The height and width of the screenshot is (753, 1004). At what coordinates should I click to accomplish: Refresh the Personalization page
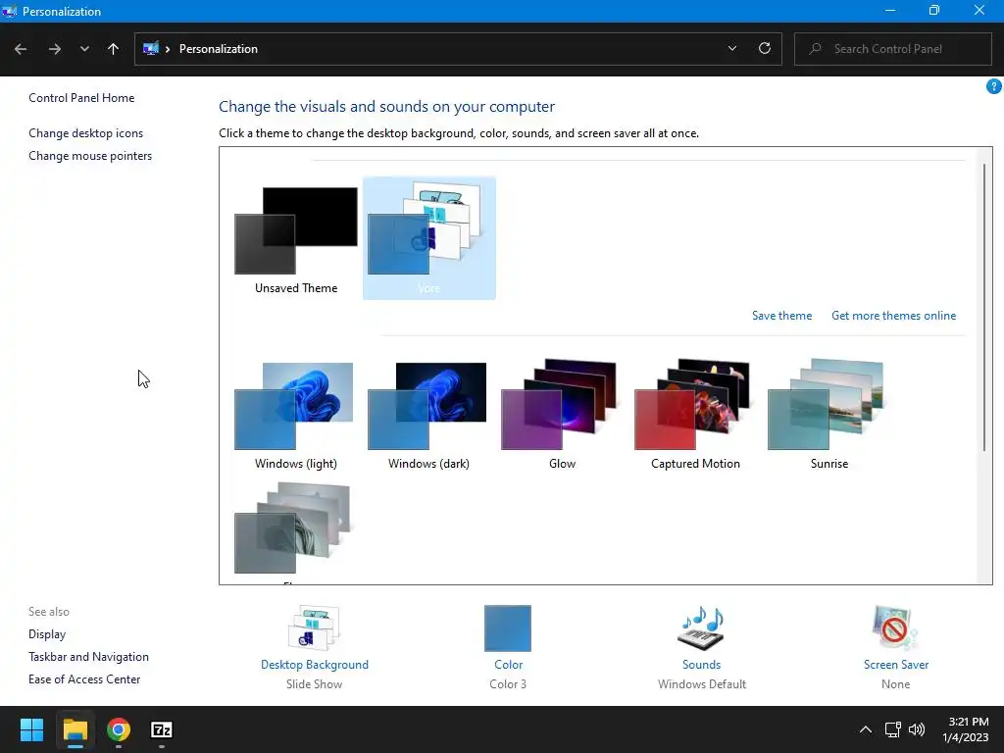click(x=765, y=49)
